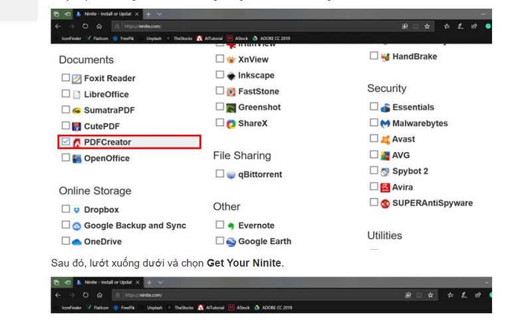This screenshot has width=532, height=327.
Task: Open ADOBE CC 2019 bookmark in upper browser
Action: [271, 39]
